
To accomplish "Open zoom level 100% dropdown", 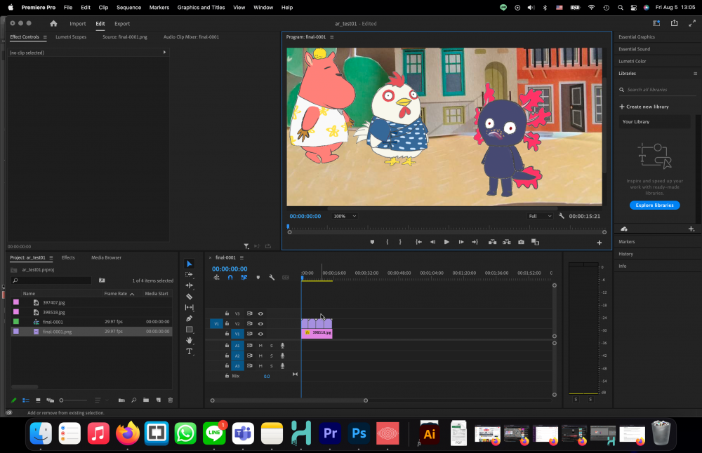I will (x=344, y=216).
